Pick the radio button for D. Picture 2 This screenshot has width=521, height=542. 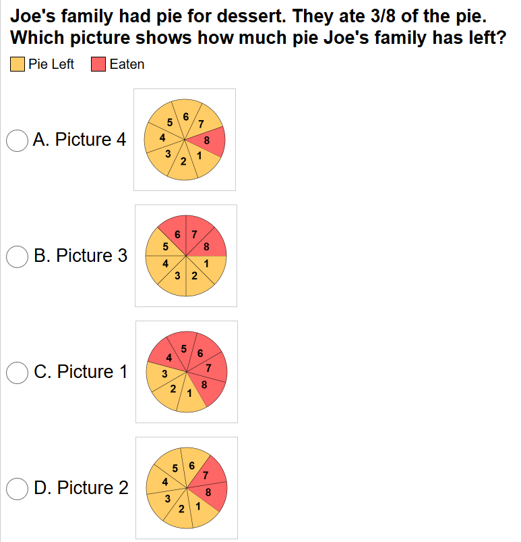[17, 489]
